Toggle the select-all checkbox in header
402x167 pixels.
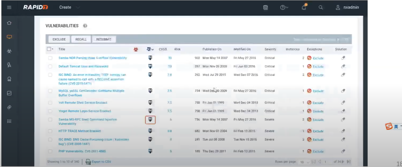coord(49,49)
